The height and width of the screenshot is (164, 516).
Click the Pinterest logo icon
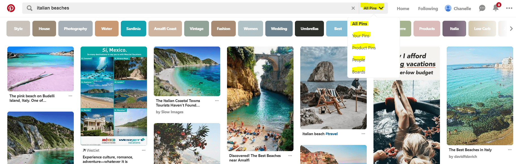coord(11,8)
